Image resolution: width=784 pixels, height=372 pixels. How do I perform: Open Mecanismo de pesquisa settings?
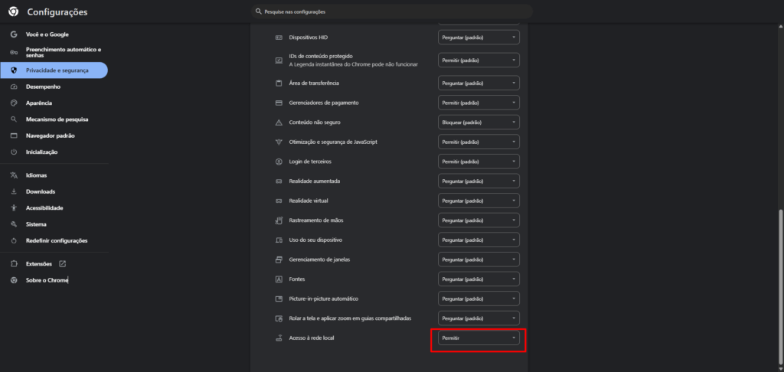click(x=57, y=119)
